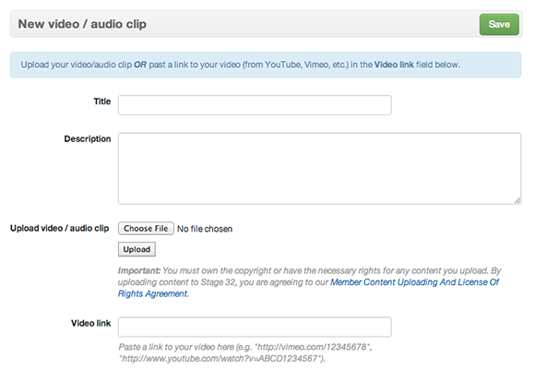Click the New video / audio clip heading
535x381 pixels.
82,24
